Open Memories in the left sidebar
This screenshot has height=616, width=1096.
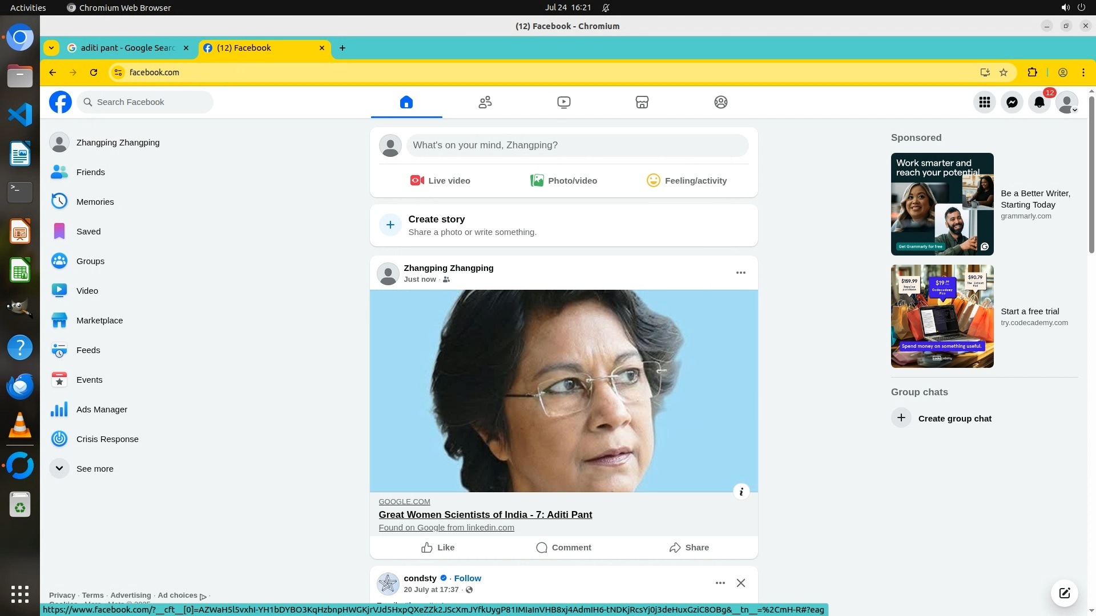tap(95, 202)
